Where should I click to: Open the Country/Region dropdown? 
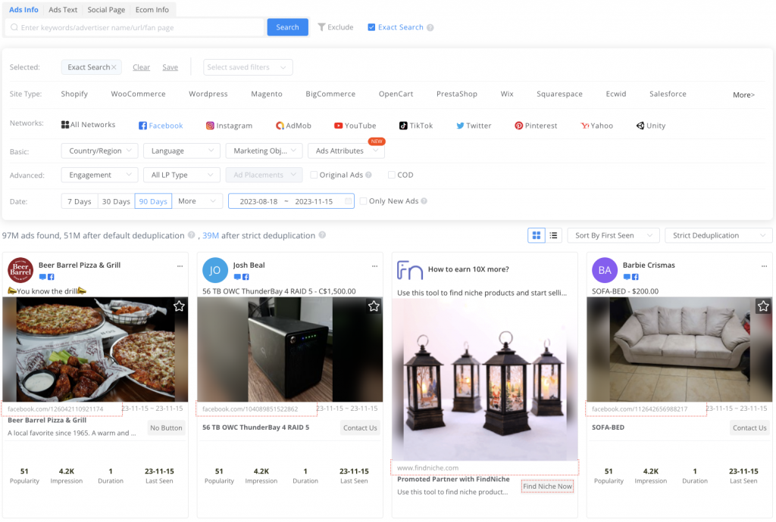(x=99, y=151)
